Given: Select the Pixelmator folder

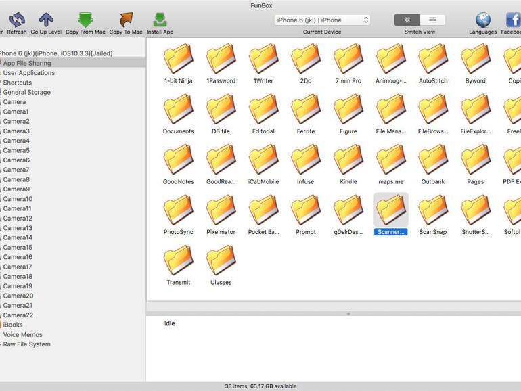Looking at the screenshot, I should pyautogui.click(x=221, y=211).
